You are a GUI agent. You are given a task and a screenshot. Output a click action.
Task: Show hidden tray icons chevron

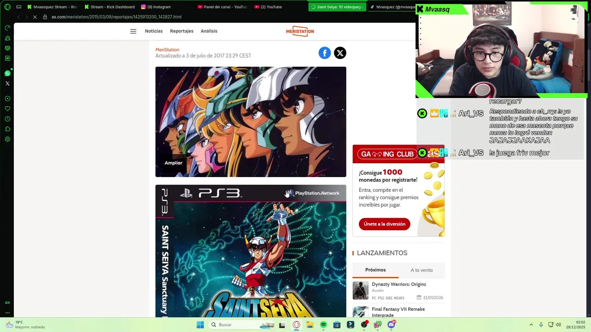click(x=531, y=325)
